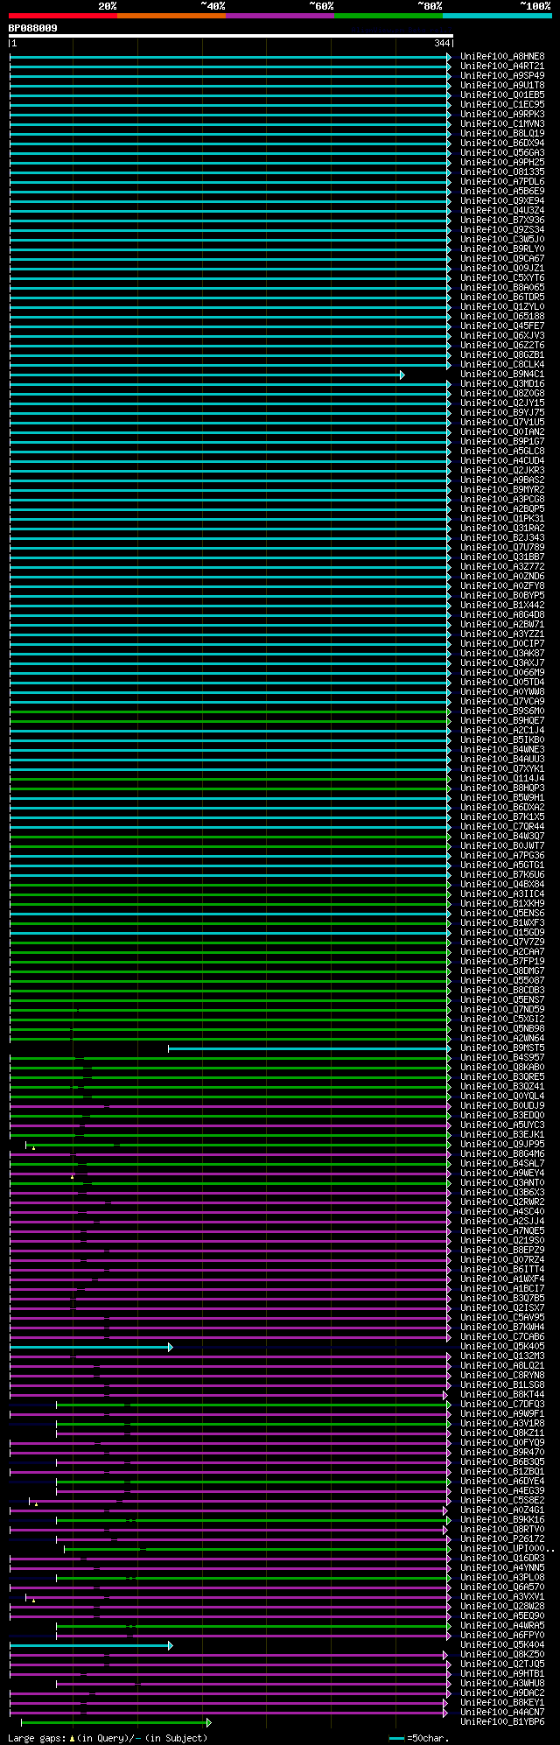Click the =50char. scale legend marker
The image size is (560, 1745).
[x=396, y=1738]
